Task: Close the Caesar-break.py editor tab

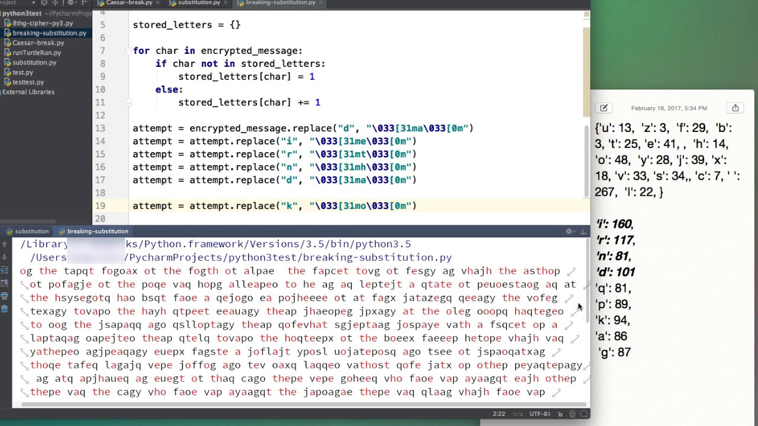Action: [x=158, y=3]
